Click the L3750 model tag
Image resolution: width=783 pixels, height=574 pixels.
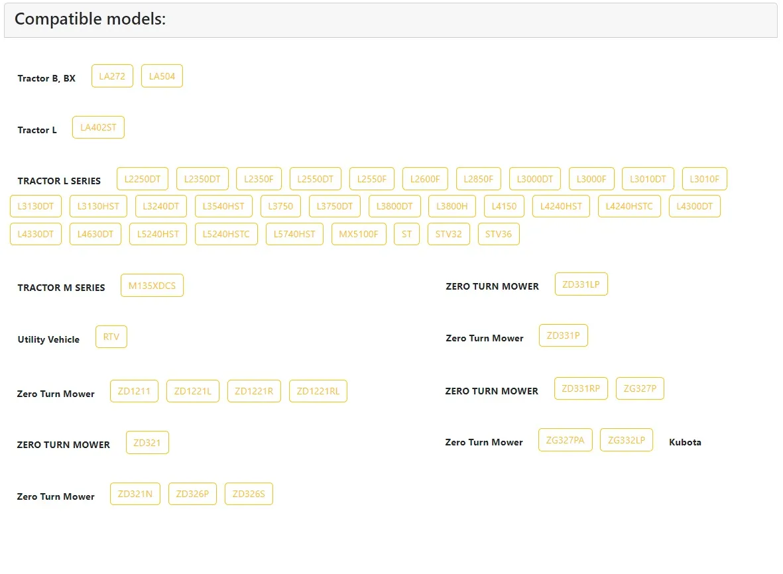click(280, 206)
